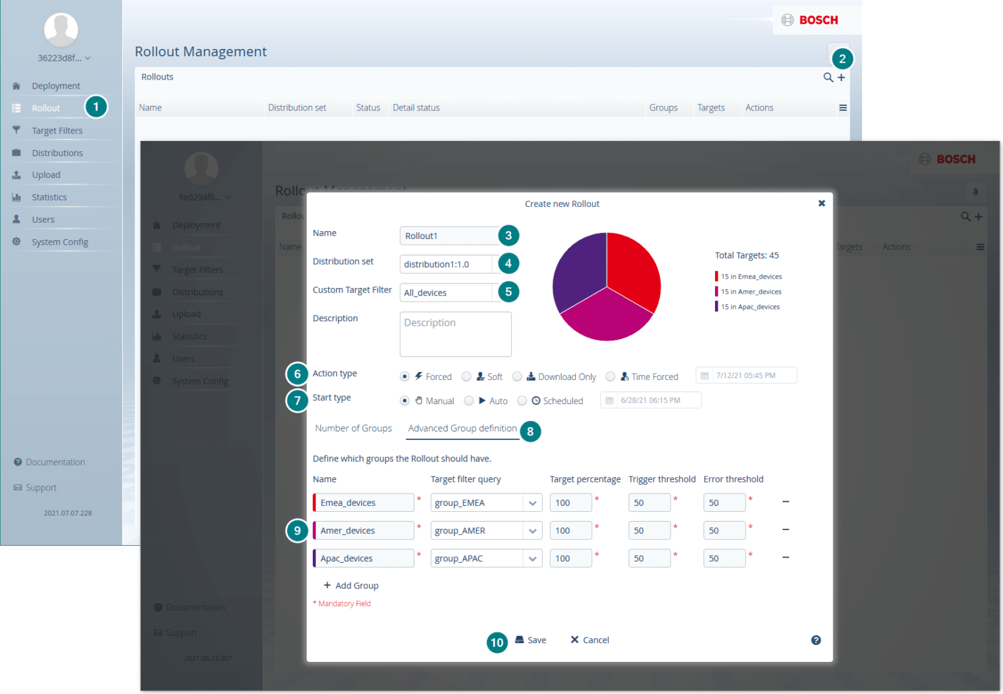Screen dimensions: 1003x694
Task: Open the group_AMER target filter dropdown
Action: pos(533,530)
